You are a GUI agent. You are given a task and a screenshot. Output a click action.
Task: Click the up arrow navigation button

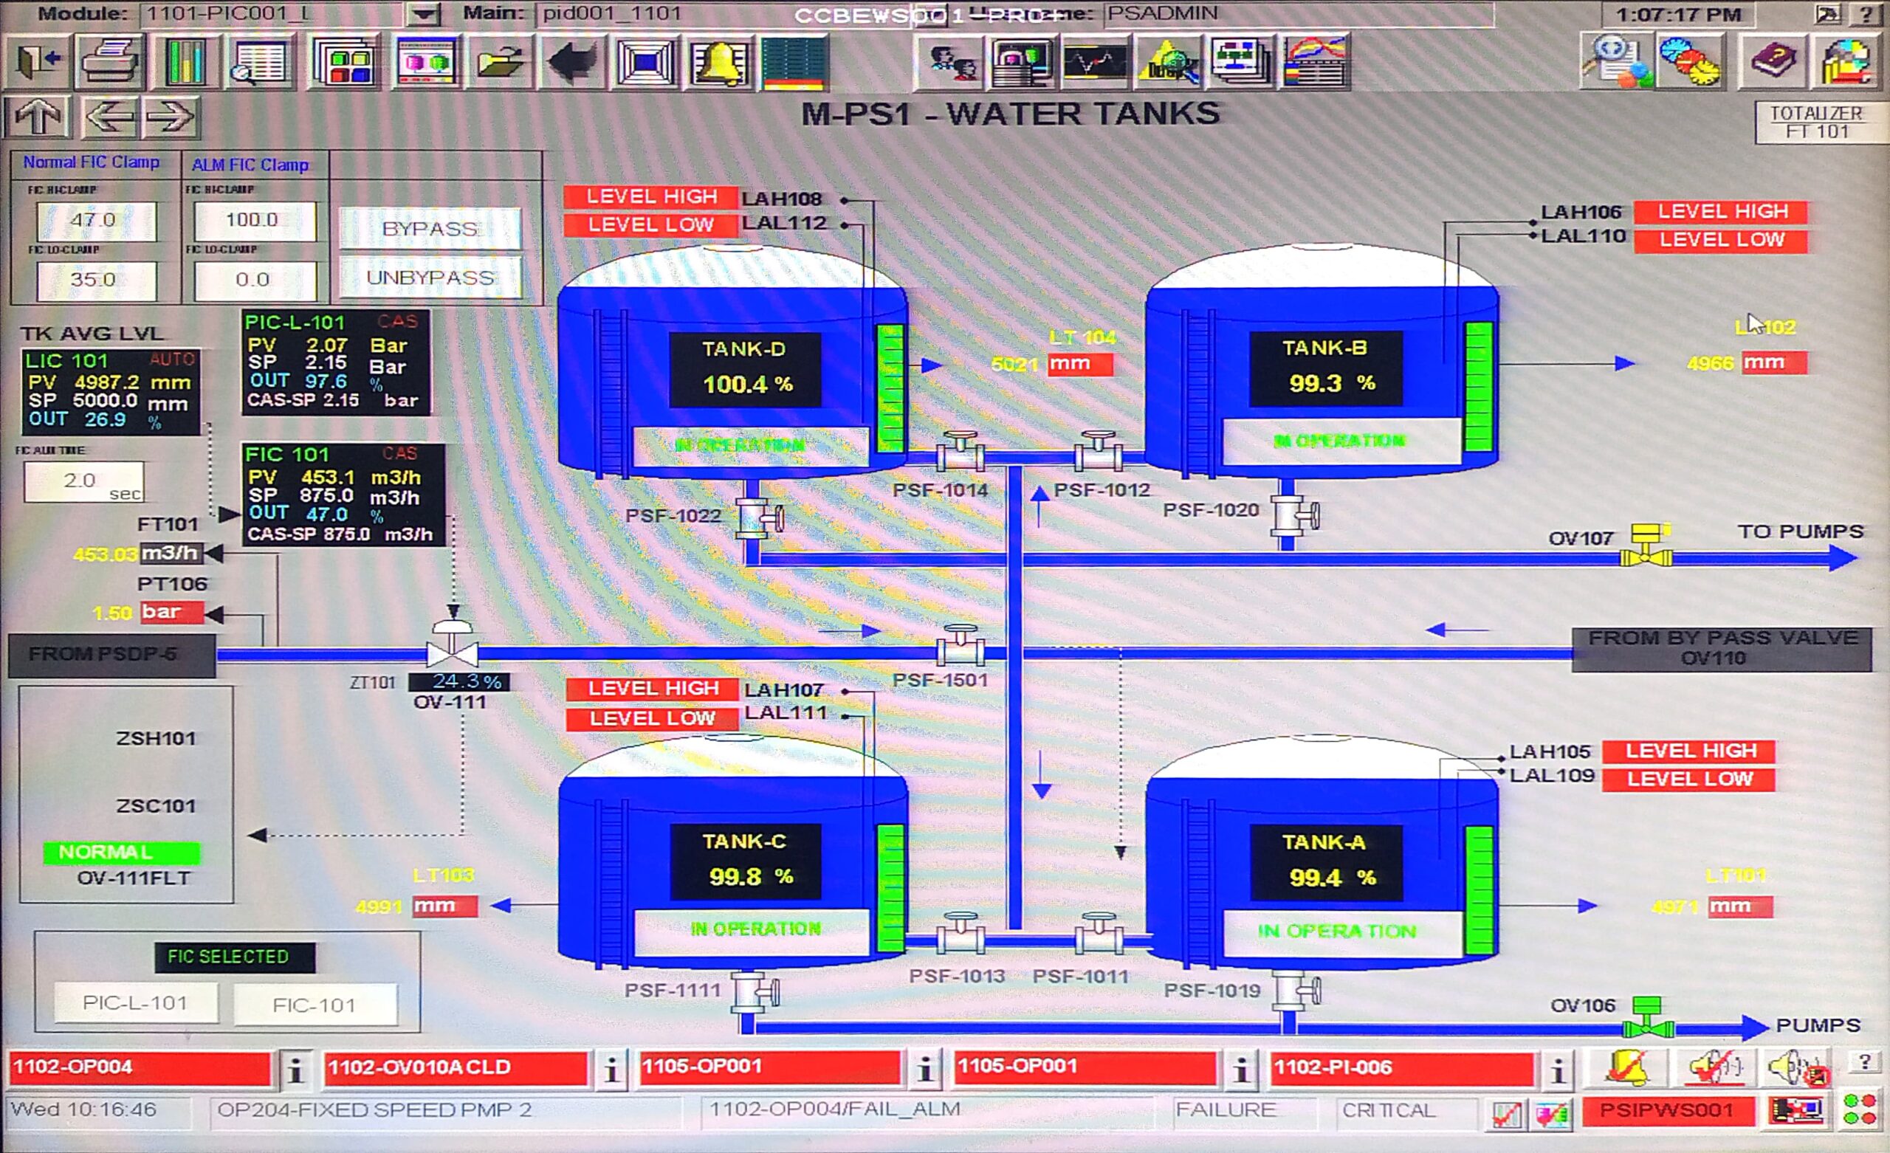[38, 117]
